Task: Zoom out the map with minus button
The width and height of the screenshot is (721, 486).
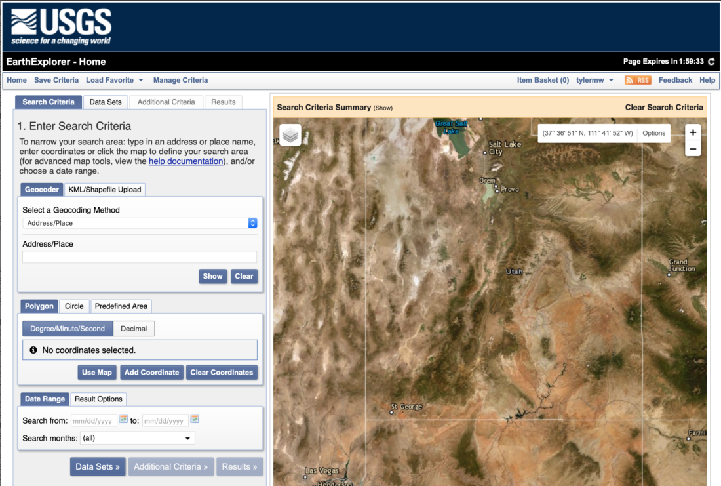Action: 693,149
